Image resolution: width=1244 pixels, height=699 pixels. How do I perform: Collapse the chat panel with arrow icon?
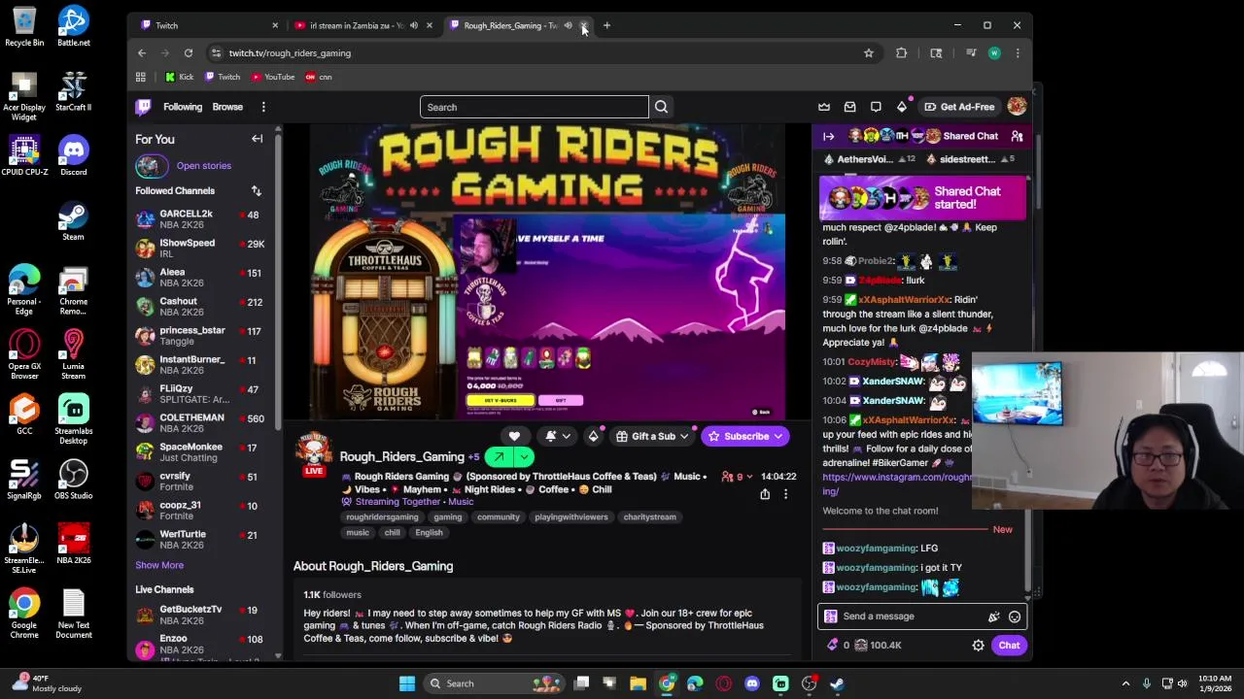click(x=829, y=136)
